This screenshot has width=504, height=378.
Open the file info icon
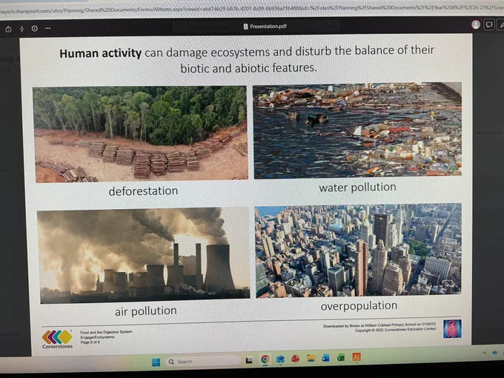[x=35, y=28]
